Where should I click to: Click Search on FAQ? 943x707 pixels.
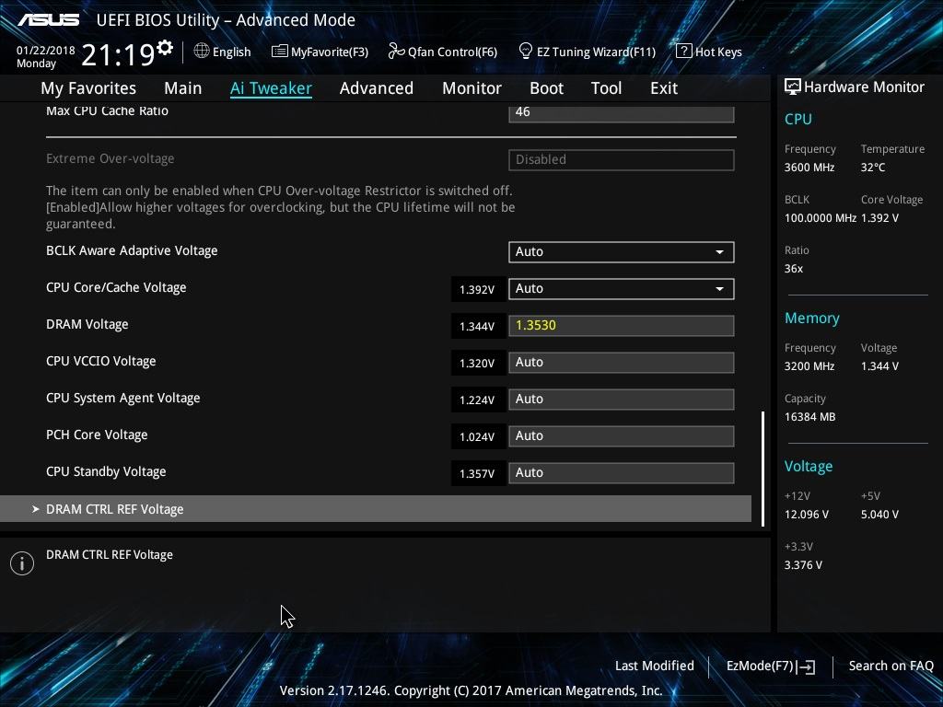click(891, 666)
